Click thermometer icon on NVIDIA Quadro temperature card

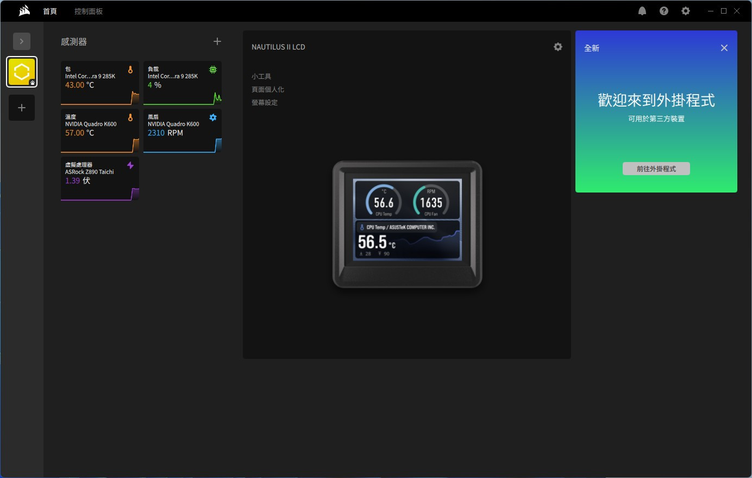click(x=130, y=117)
